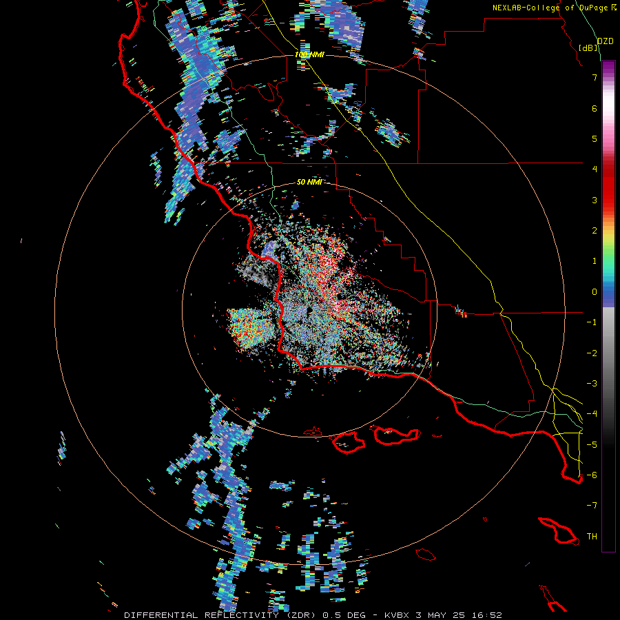This screenshot has width=620, height=620.
Task: Click the "TH" label on the color scale
Action: 592,537
